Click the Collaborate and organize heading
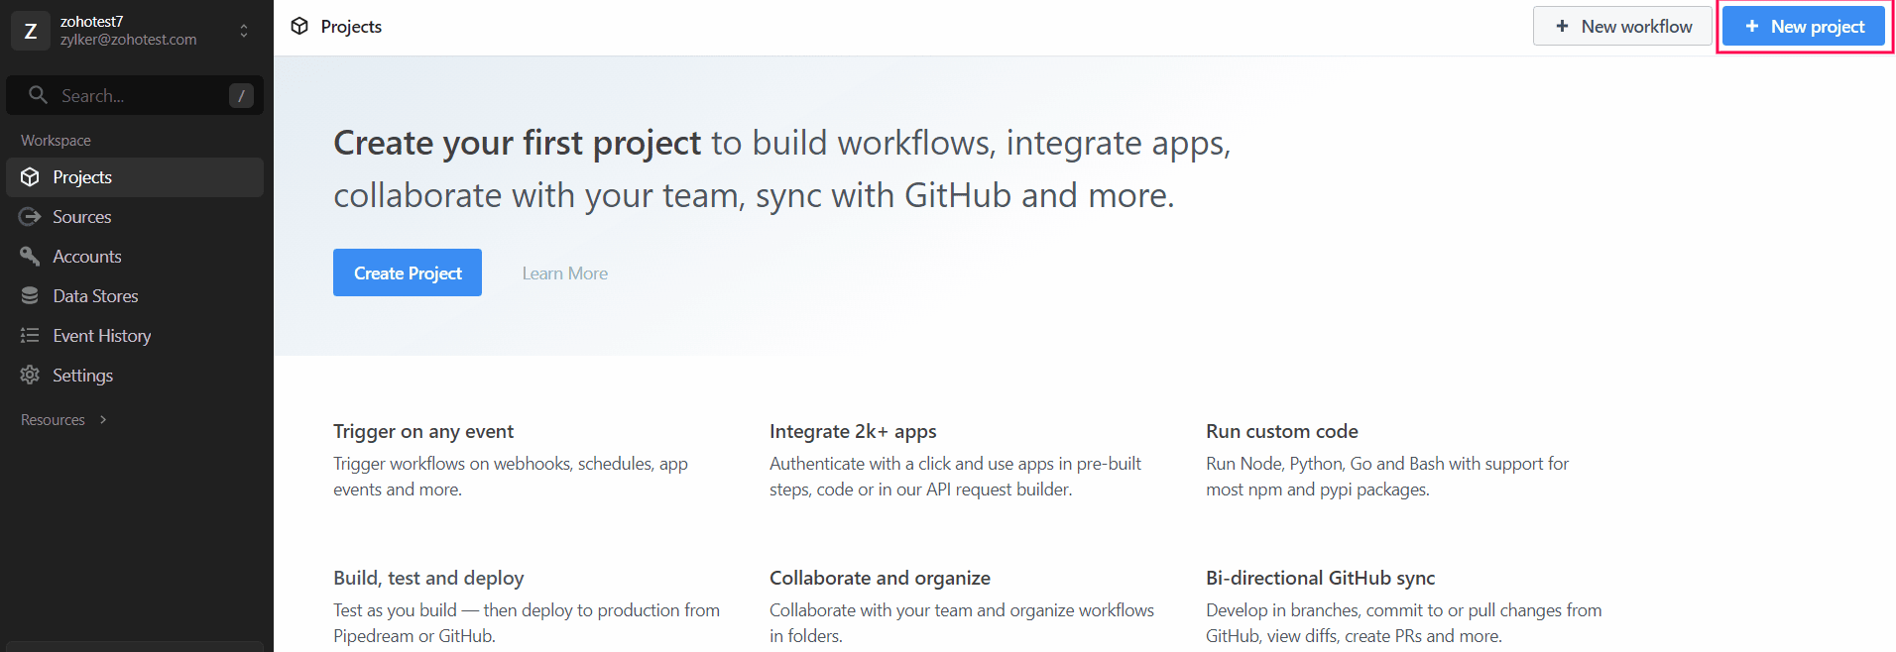The height and width of the screenshot is (652, 1896). 880,578
